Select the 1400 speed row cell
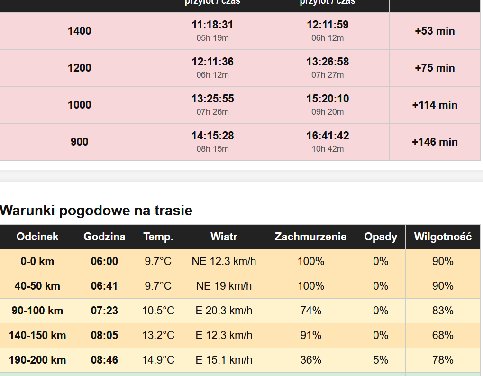This screenshot has width=483, height=376. [x=80, y=31]
